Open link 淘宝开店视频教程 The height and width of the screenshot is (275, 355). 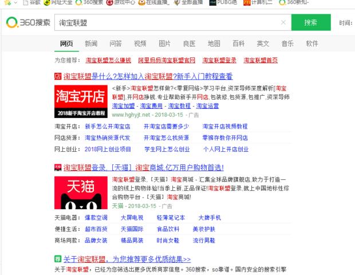(x=225, y=127)
